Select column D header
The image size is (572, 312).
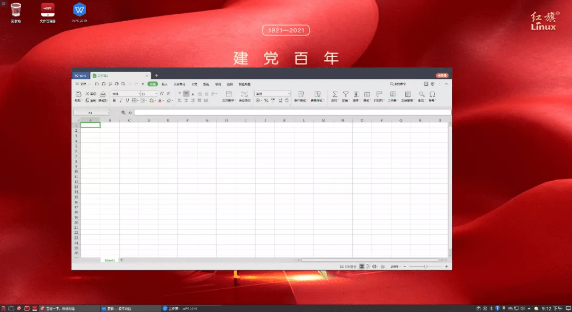coord(148,120)
